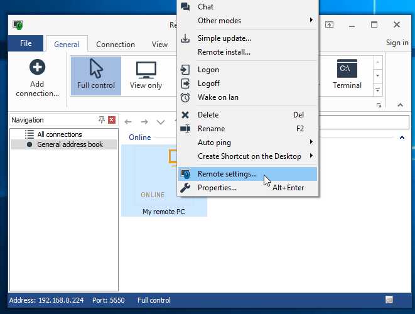Close the Navigation panel with red X
The width and height of the screenshot is (415, 314).
pos(112,120)
